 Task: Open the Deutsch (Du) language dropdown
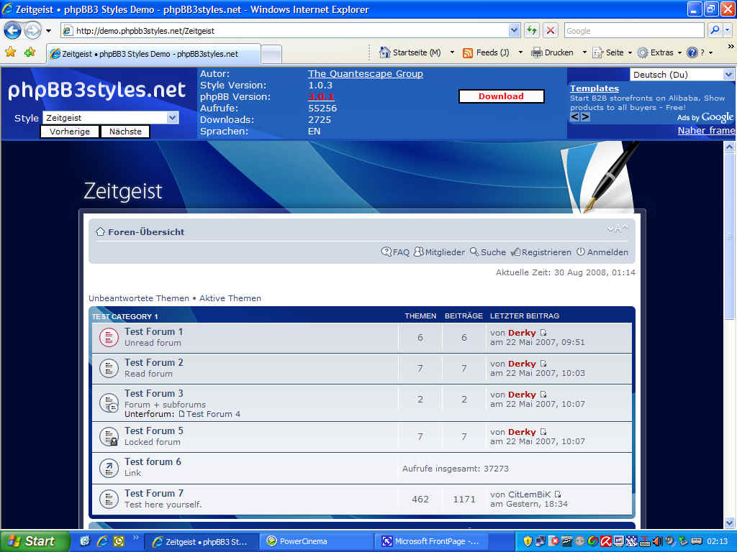(x=682, y=75)
